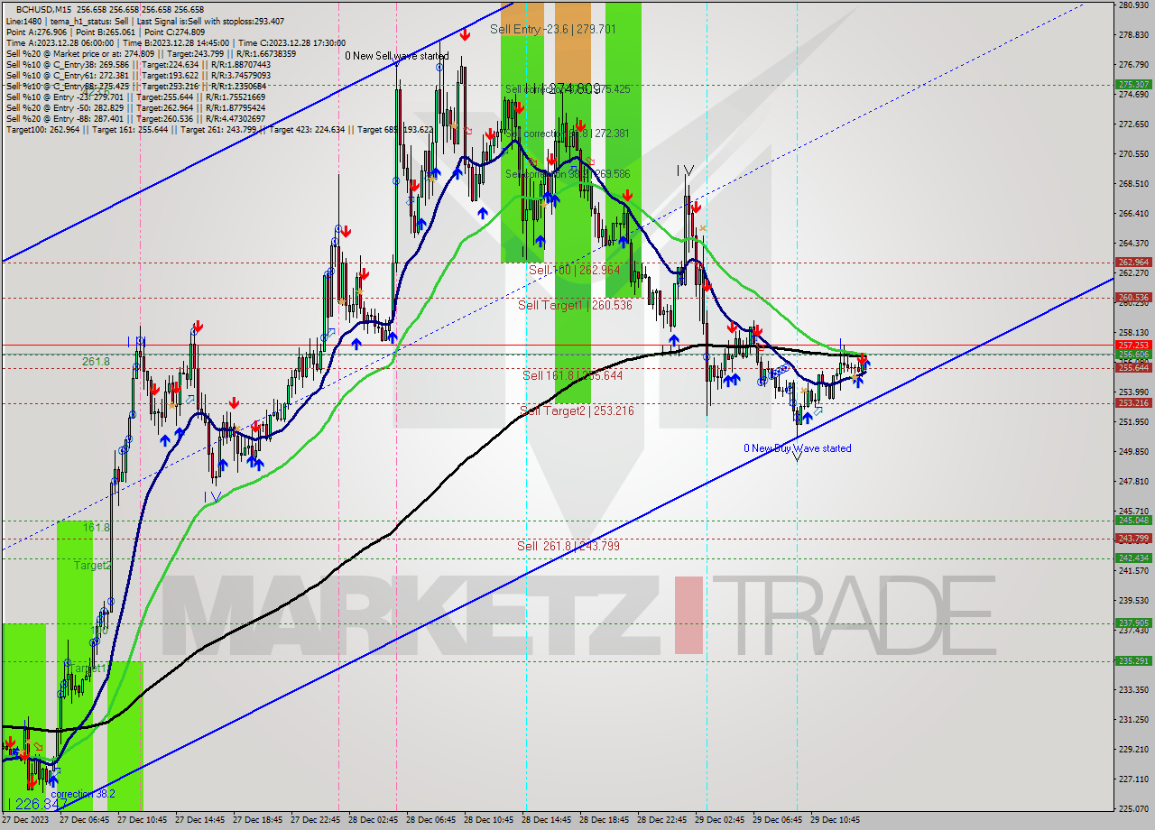Screen dimensions: 1155x830
Task: Click the 'Sell %10 @ C_Entry88: 275.425' row
Action: pyautogui.click(x=136, y=86)
